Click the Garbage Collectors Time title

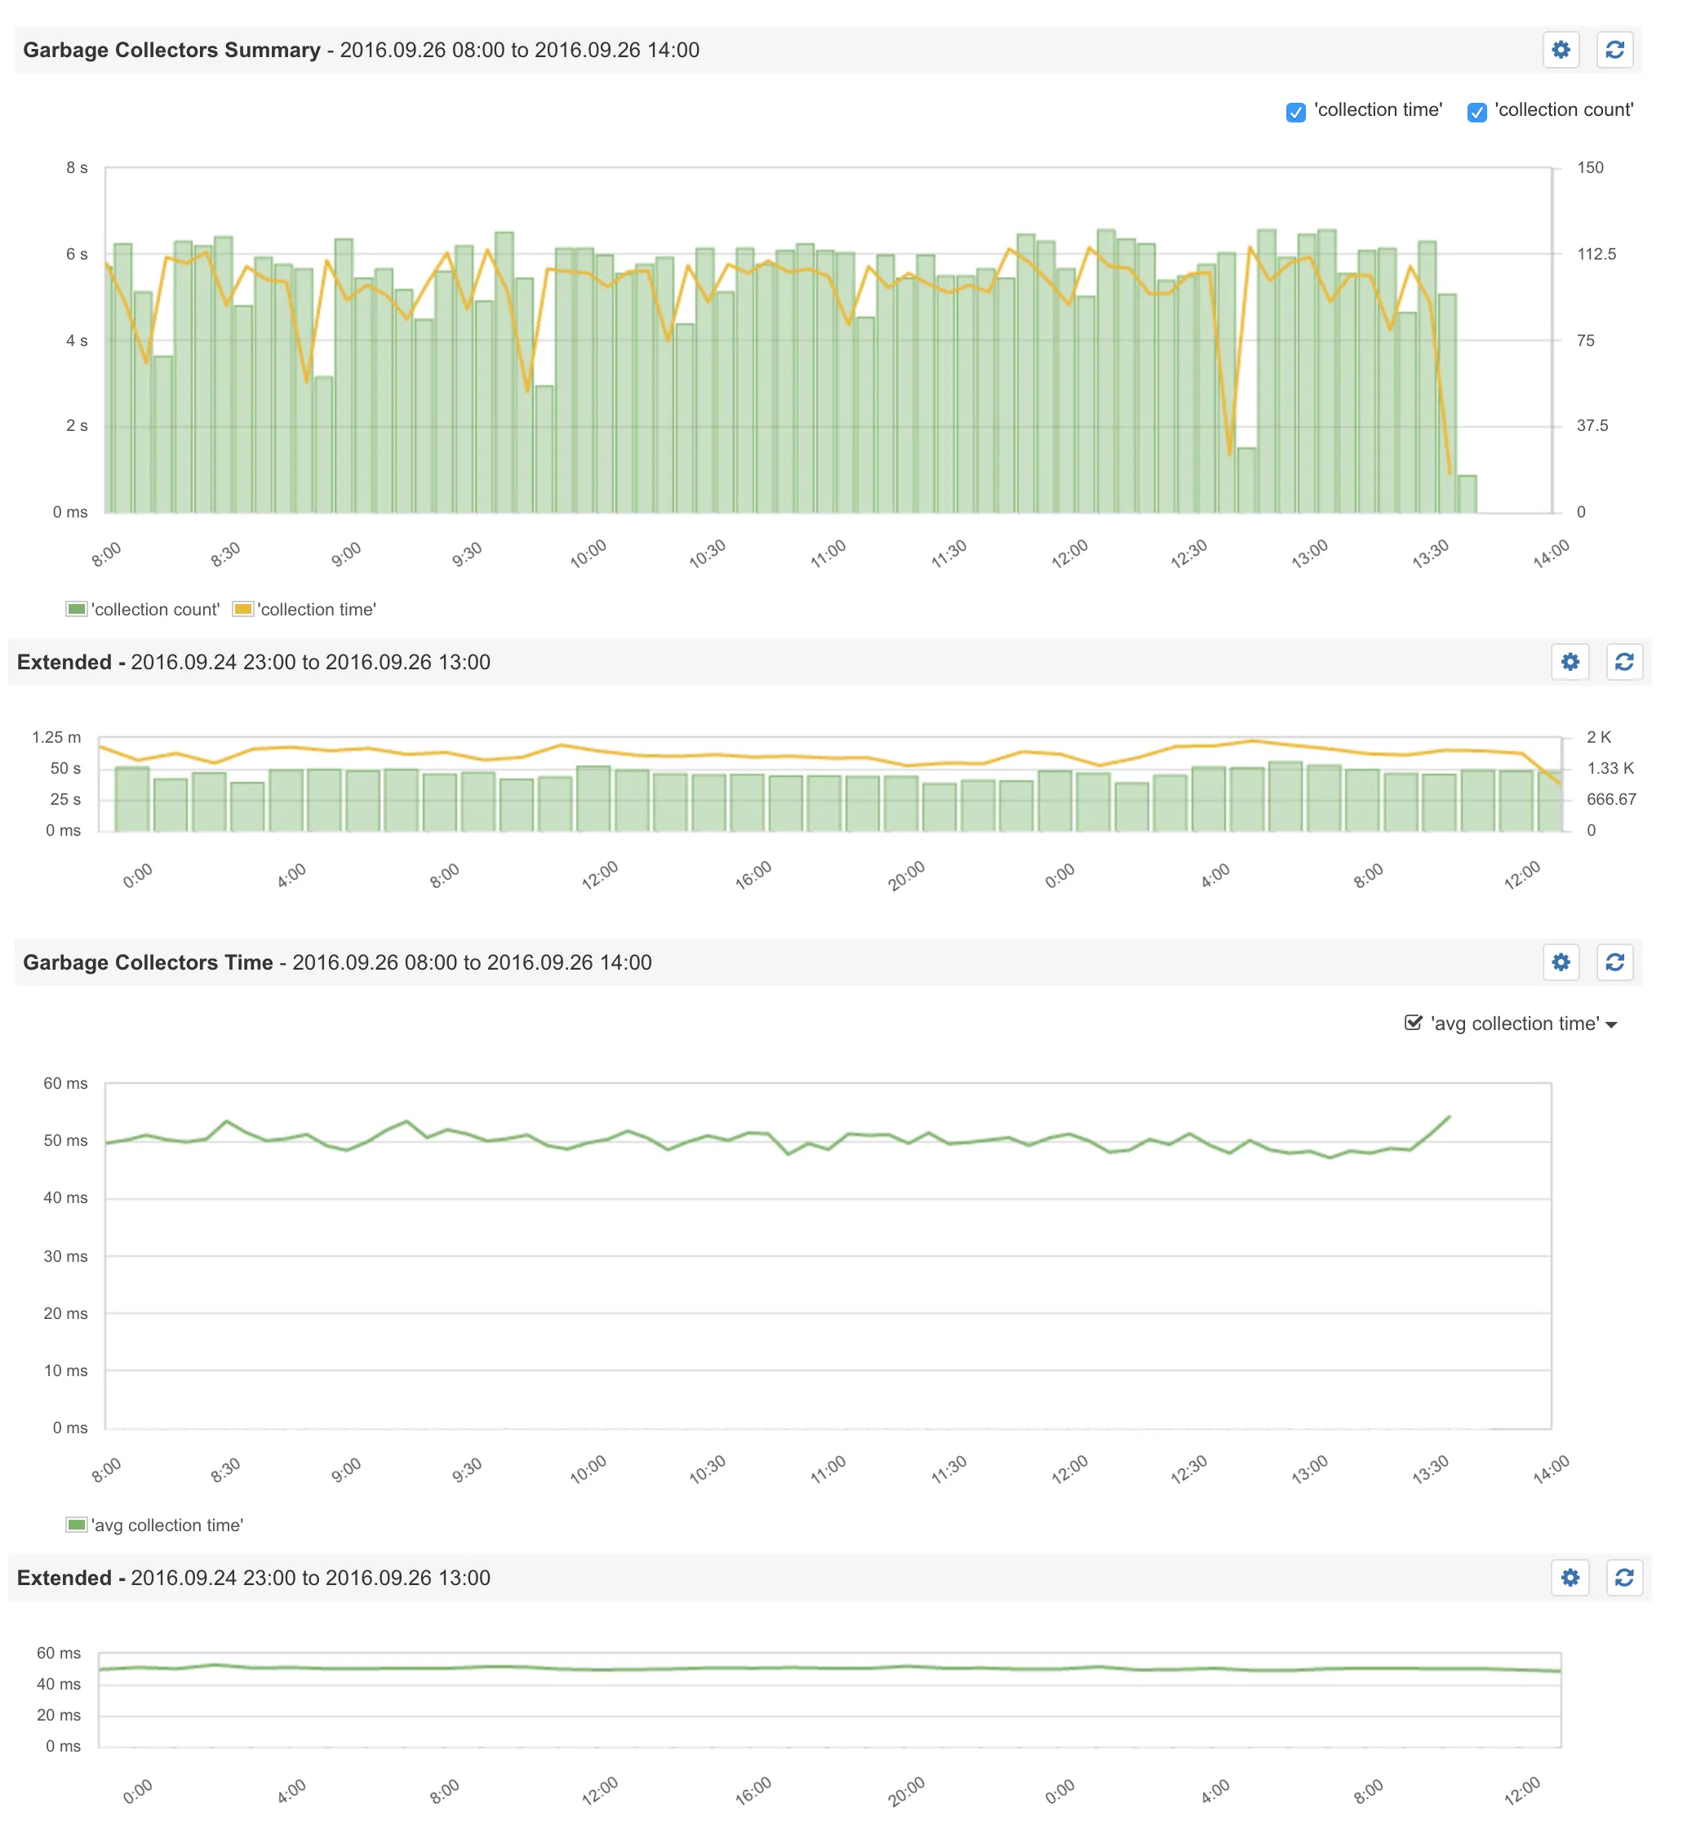pyautogui.click(x=148, y=962)
